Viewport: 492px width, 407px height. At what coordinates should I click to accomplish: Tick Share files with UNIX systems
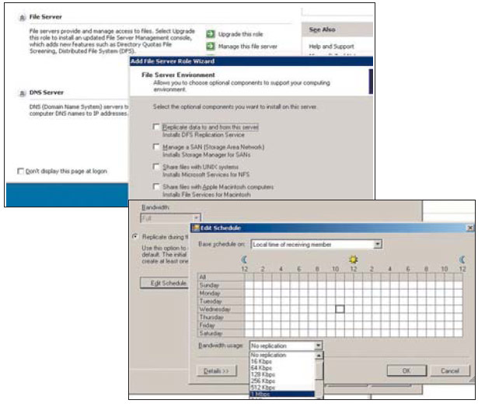pos(156,167)
